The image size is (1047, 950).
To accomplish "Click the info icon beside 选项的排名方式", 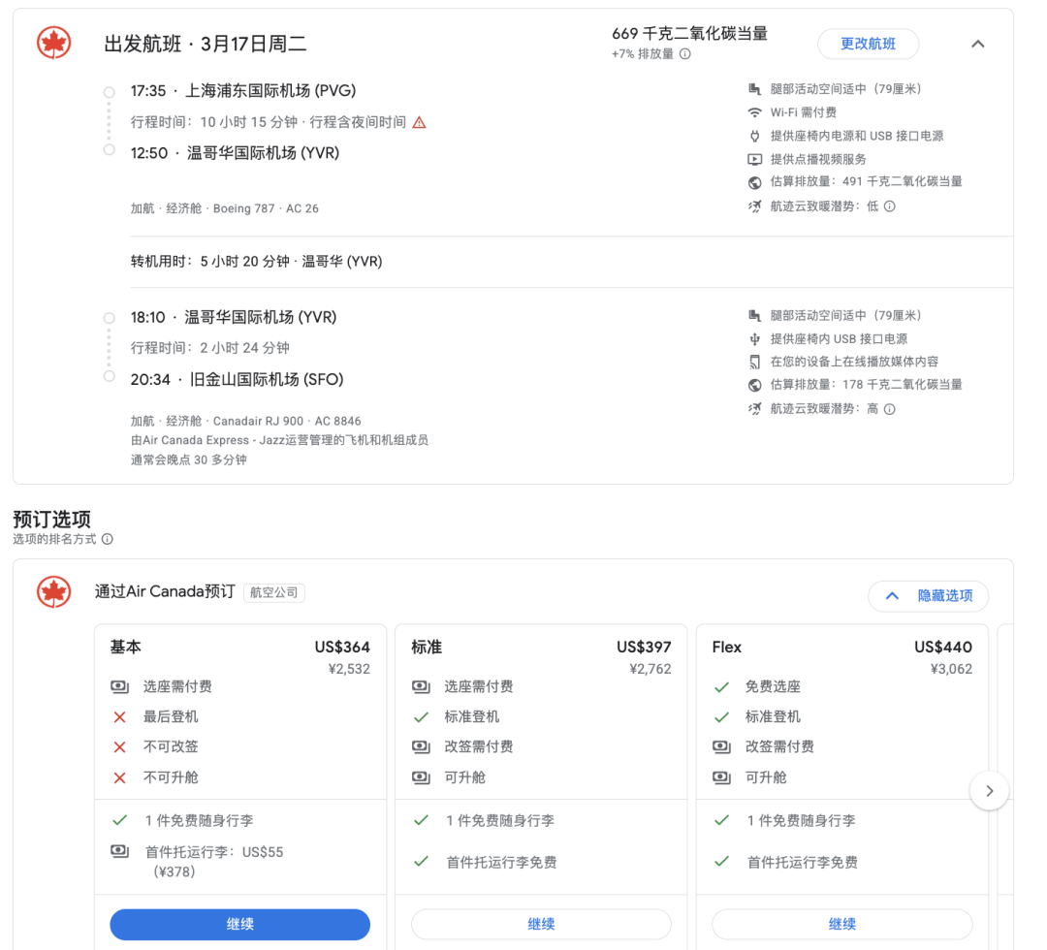I will click(108, 539).
